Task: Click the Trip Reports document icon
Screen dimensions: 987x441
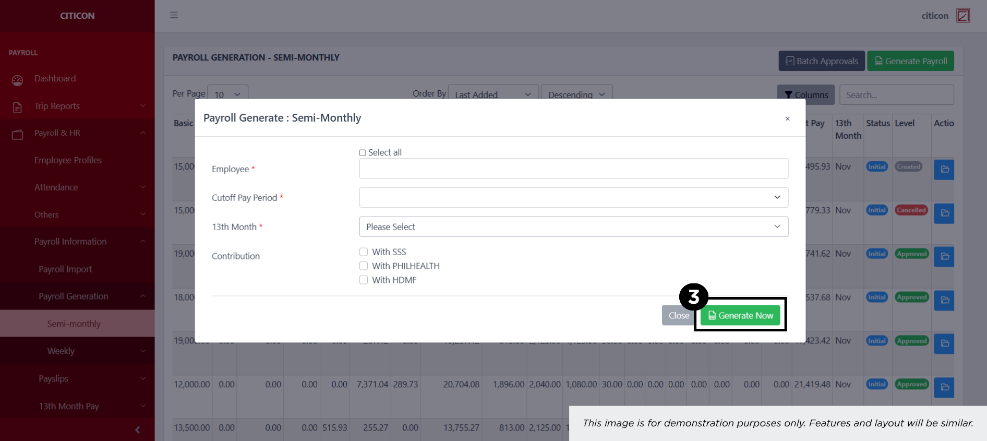Action: pos(17,107)
